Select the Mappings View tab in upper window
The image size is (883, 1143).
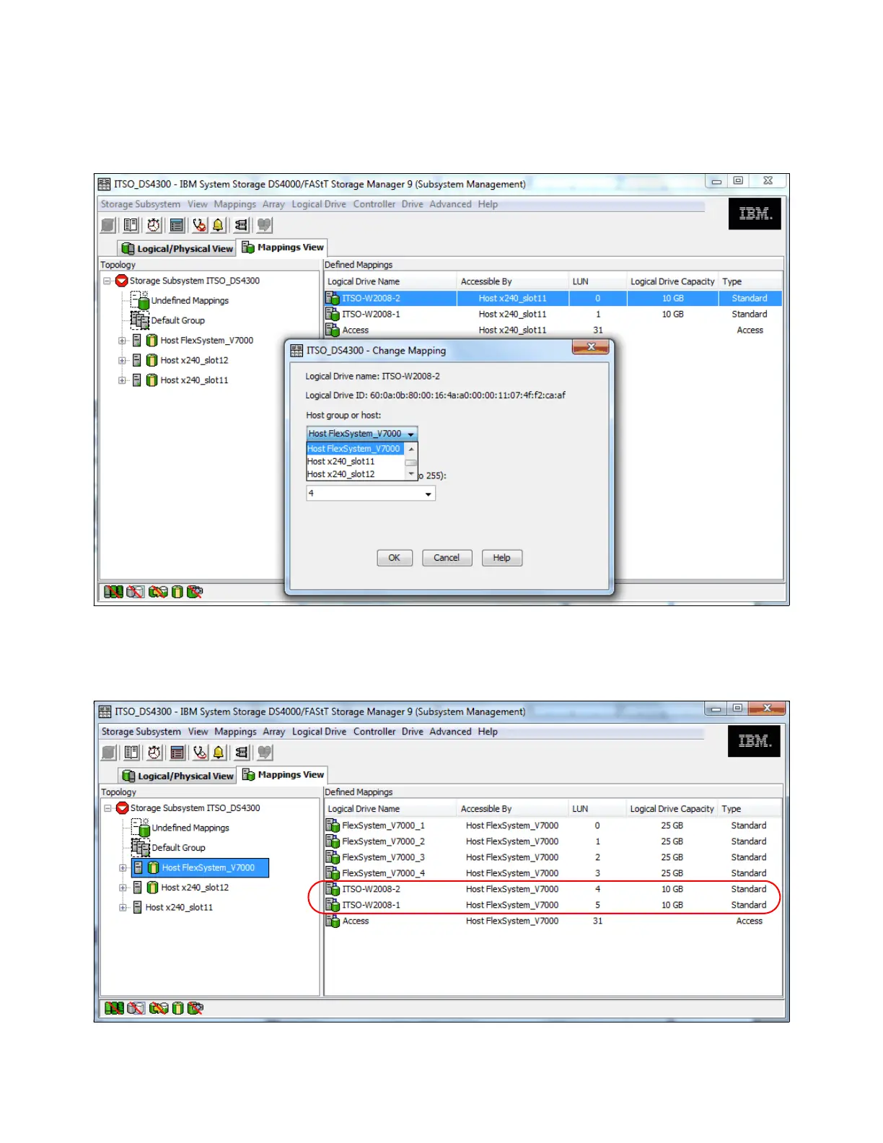click(283, 248)
